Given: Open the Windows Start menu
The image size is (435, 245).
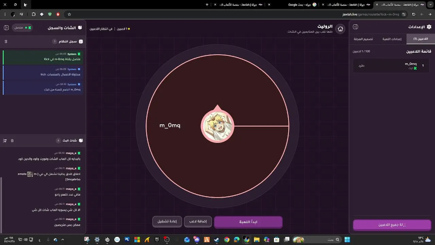Looking at the screenshot, I should tap(347, 240).
